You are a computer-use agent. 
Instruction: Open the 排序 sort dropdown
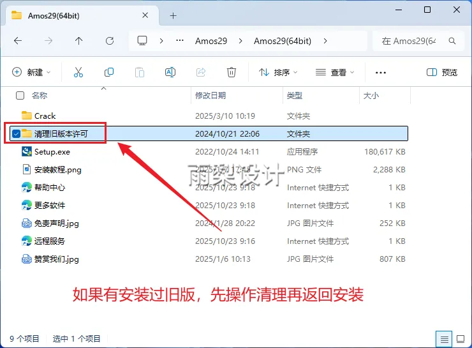point(278,72)
